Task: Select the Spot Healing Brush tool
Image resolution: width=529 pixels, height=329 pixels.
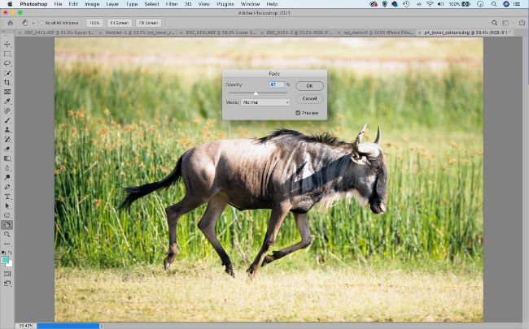Action: point(7,110)
